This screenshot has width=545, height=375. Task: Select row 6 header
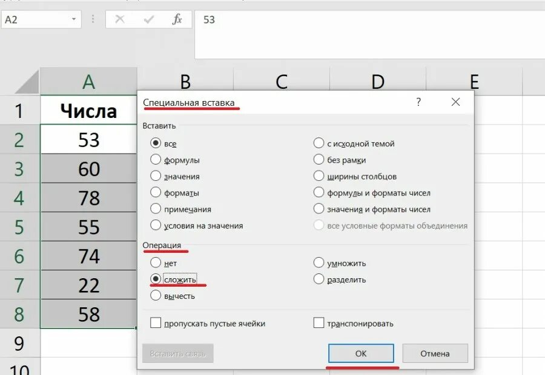tap(19, 256)
